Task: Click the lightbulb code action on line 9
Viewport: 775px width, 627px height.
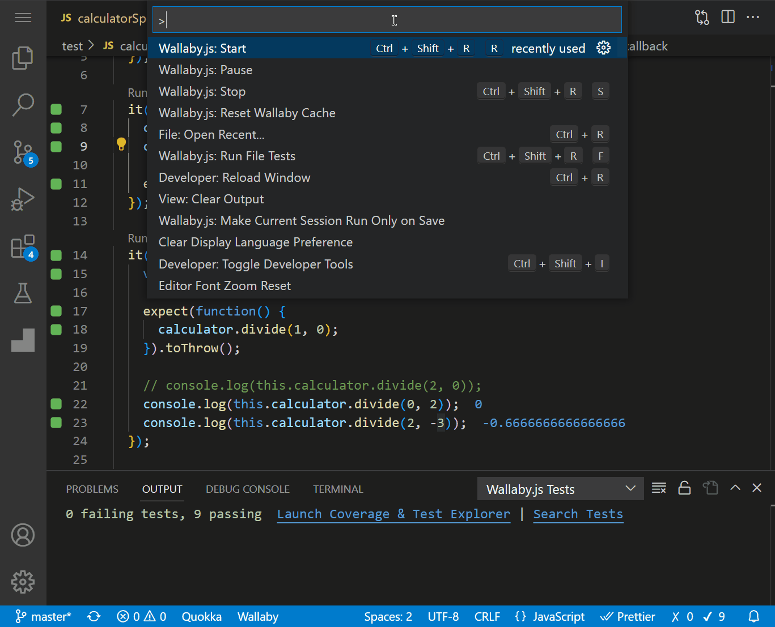Action: (x=121, y=144)
